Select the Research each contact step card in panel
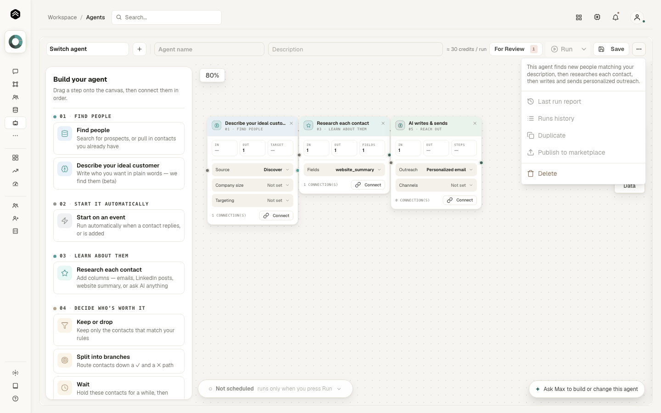Image resolution: width=661 pixels, height=413 pixels. click(119, 278)
